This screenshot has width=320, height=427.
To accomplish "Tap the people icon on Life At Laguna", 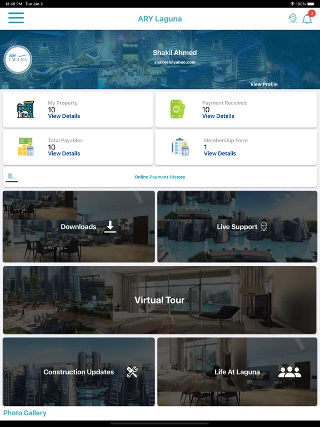I will pyautogui.click(x=289, y=372).
